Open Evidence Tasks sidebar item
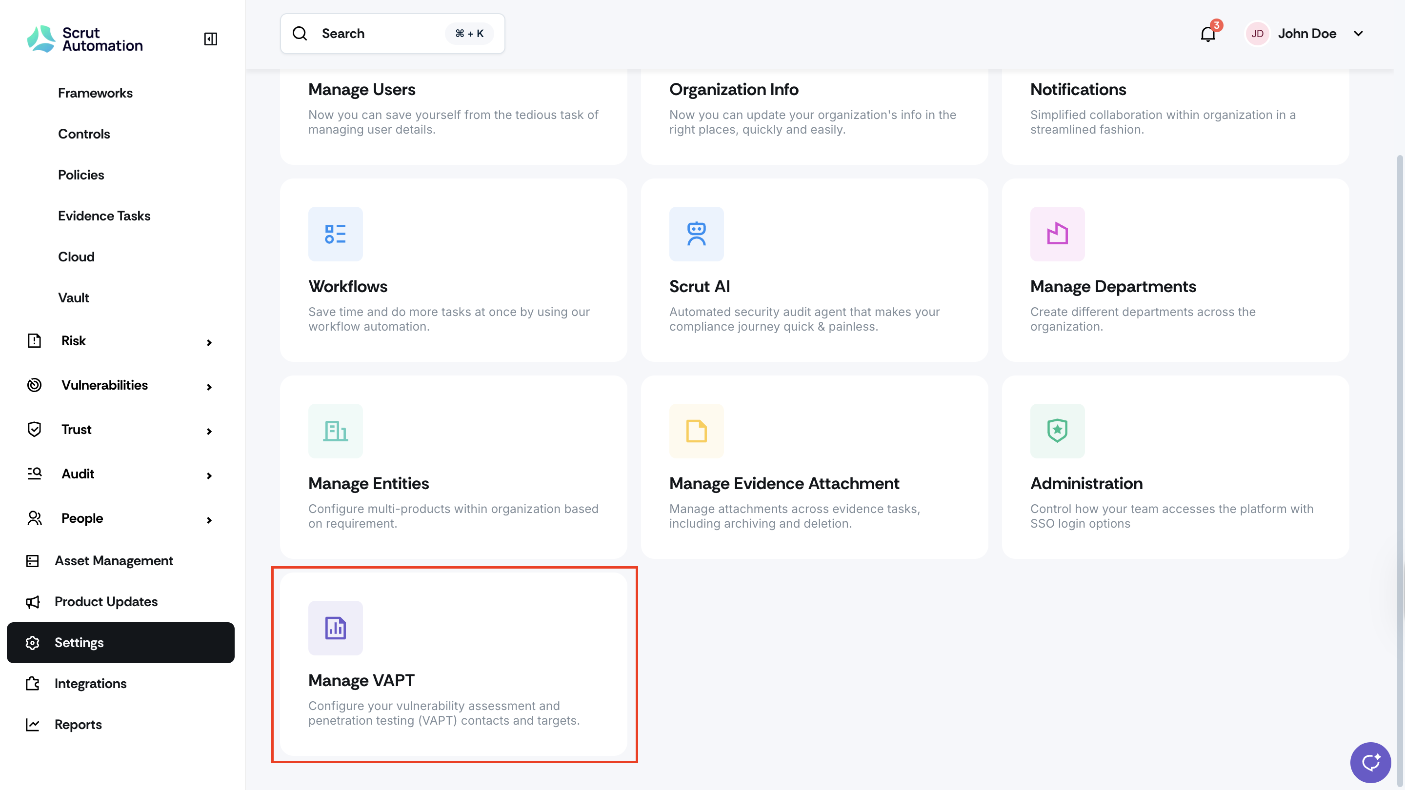Viewport: 1405px width, 790px height. [x=104, y=216]
